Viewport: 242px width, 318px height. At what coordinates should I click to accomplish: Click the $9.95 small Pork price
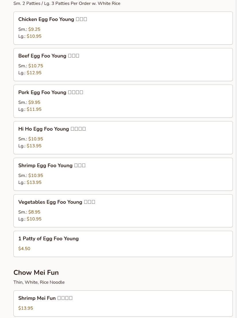[x=34, y=102]
